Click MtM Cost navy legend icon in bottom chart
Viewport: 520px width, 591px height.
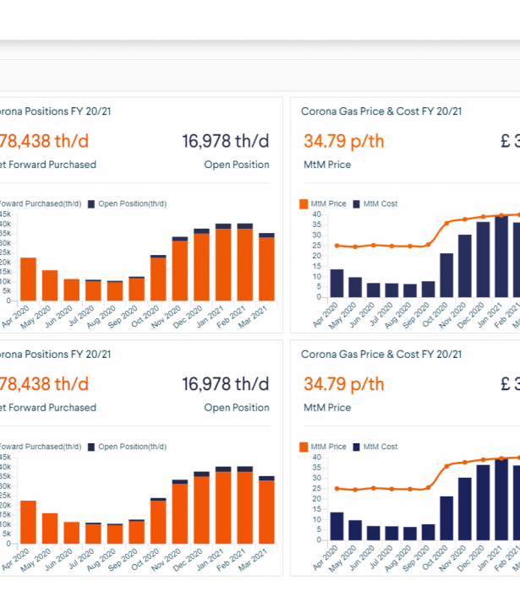coord(357,447)
